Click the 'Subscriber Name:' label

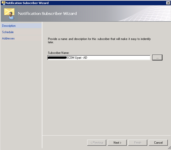coord(59,53)
